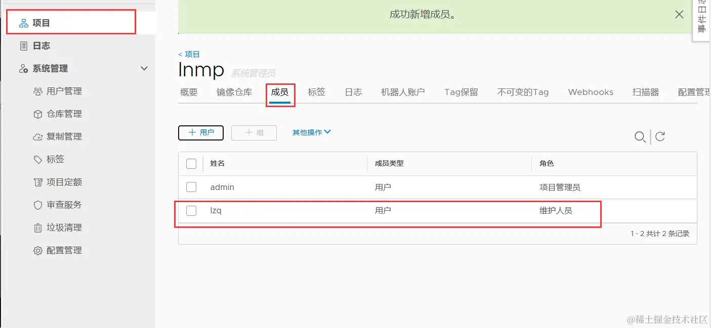Open 复制管理 in the sidebar
This screenshot has height=328, width=711.
coord(64,137)
